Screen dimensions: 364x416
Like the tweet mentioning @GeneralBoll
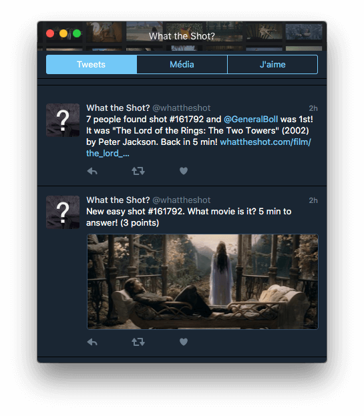tap(184, 171)
